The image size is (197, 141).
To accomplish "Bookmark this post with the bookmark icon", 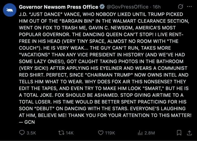I will (x=179, y=133).
